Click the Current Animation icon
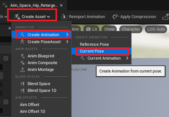169x117 pixels. click(82, 58)
